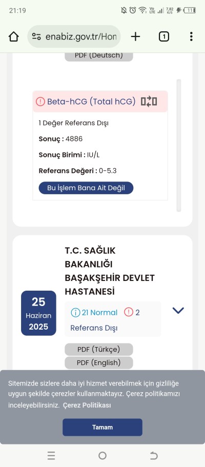Open site info icon in address bar

pos(36,36)
